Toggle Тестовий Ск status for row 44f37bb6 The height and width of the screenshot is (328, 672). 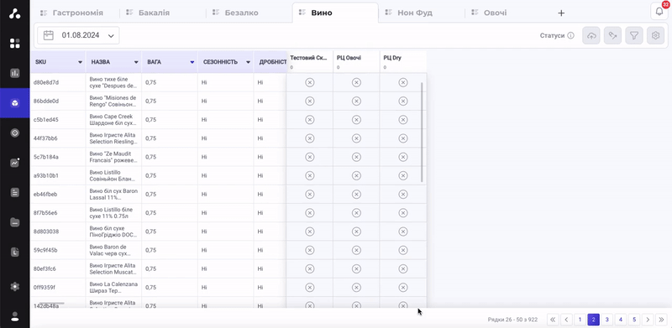pyautogui.click(x=309, y=138)
